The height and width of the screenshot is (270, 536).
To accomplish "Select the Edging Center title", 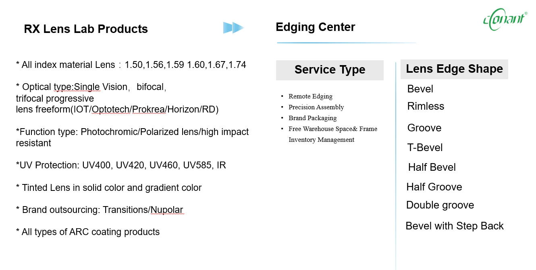I will (x=316, y=27).
